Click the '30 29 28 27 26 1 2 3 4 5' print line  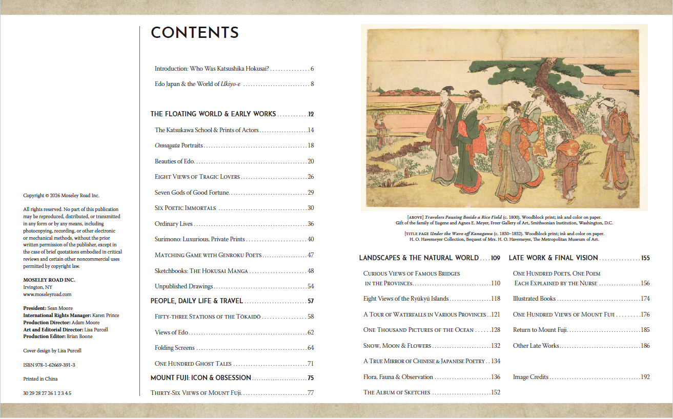click(47, 393)
